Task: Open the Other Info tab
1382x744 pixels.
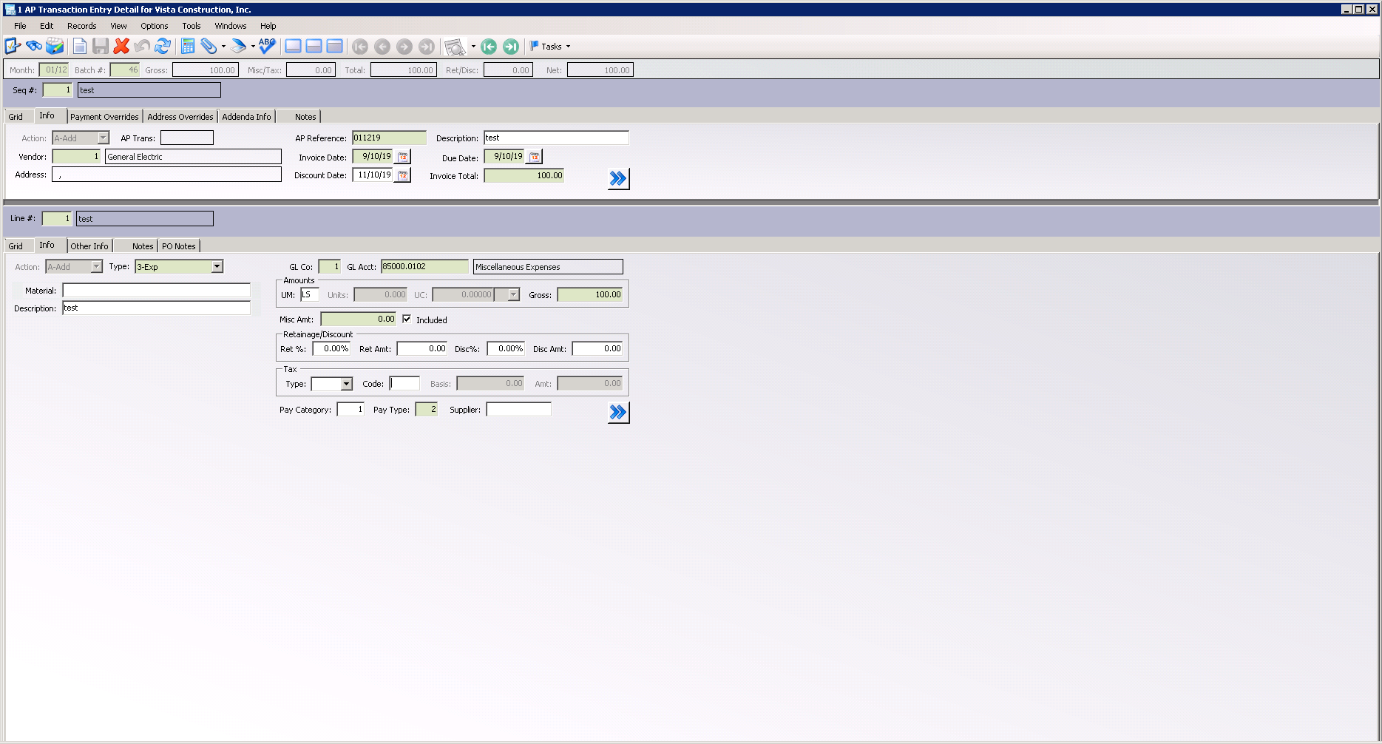Action: [89, 246]
